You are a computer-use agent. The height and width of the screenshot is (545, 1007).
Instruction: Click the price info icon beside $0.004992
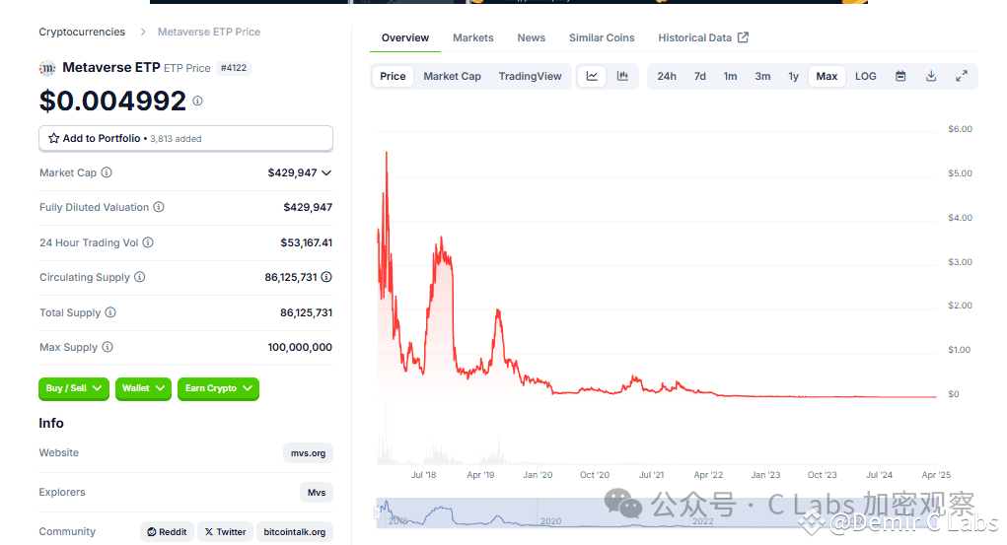198,101
